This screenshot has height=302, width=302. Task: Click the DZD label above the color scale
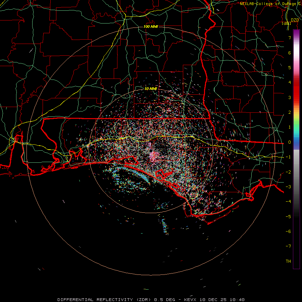[295, 20]
